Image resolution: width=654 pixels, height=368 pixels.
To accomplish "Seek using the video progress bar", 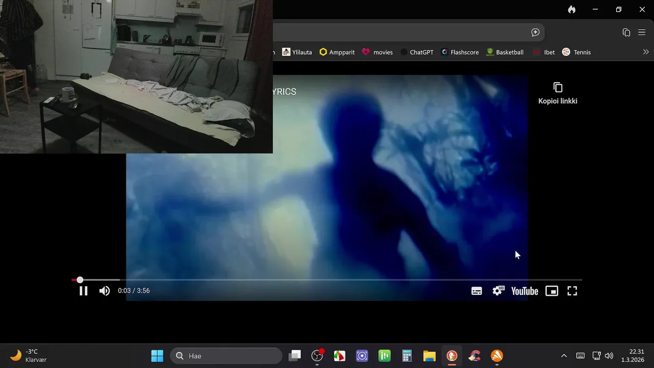I will pyautogui.click(x=327, y=280).
